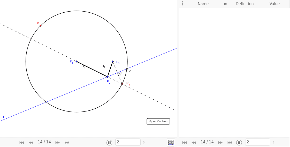Select segment label l1
This screenshot has height=147, width=290.
tap(84, 67)
